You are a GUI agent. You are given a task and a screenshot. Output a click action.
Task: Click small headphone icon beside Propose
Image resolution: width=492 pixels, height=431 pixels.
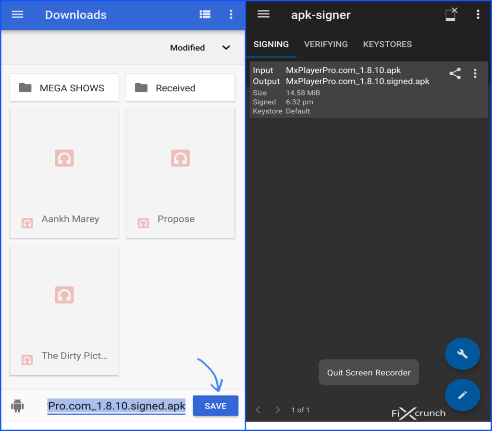coord(143,223)
